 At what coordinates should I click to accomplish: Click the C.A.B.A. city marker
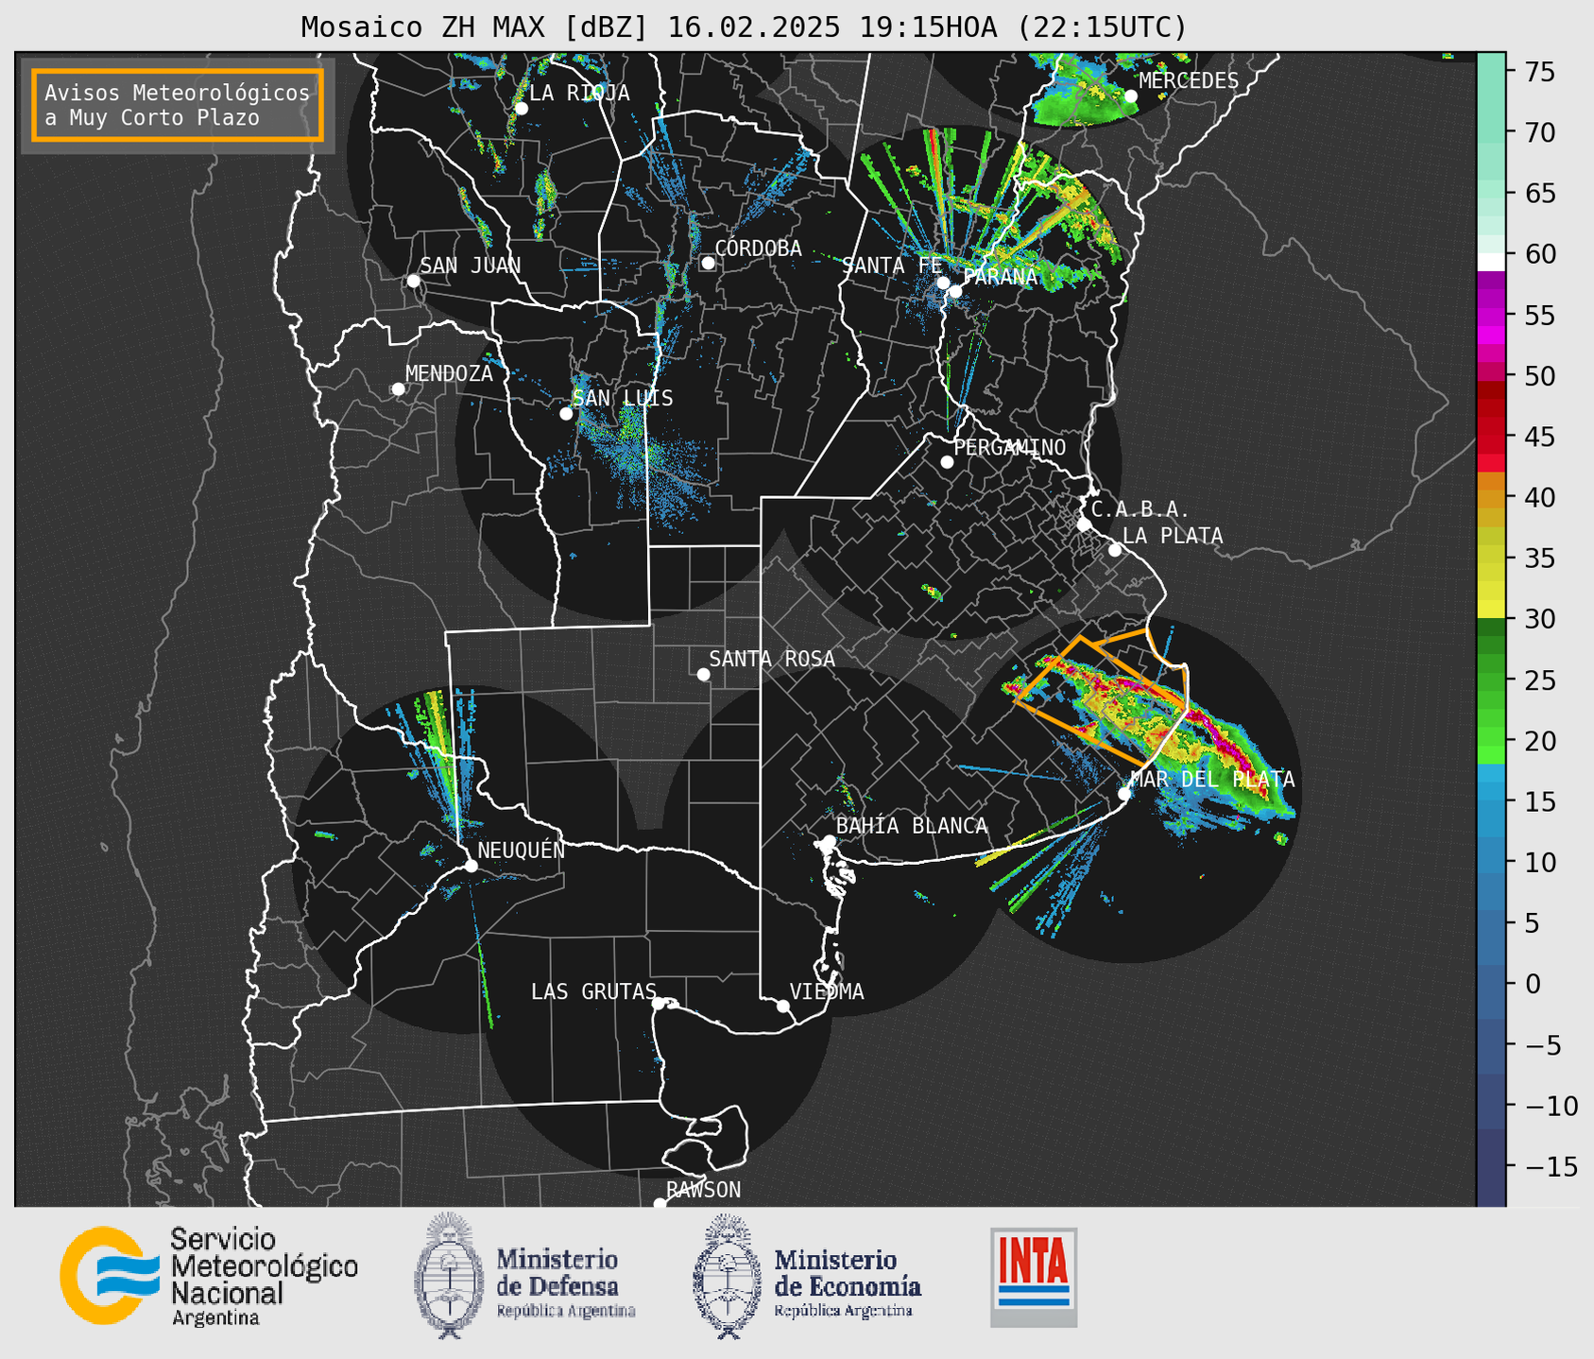pos(1084,525)
